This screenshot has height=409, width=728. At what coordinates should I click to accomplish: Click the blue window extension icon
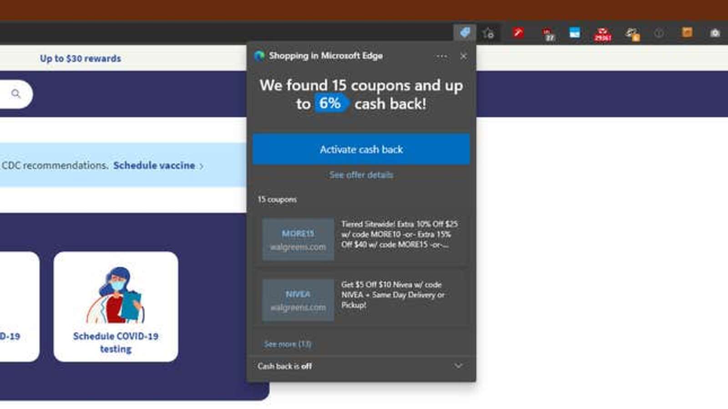[575, 33]
